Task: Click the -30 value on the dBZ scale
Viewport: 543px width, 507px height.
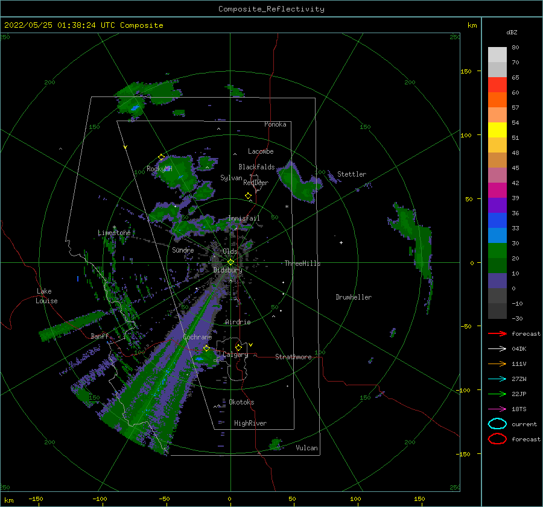Action: pyautogui.click(x=517, y=318)
